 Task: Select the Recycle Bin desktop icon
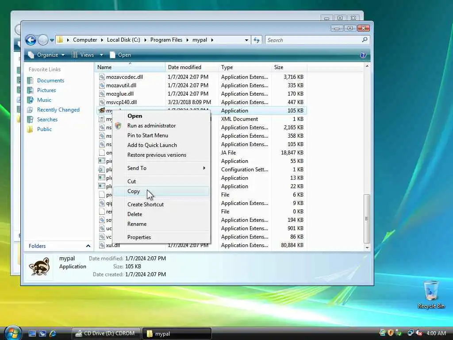431,294
